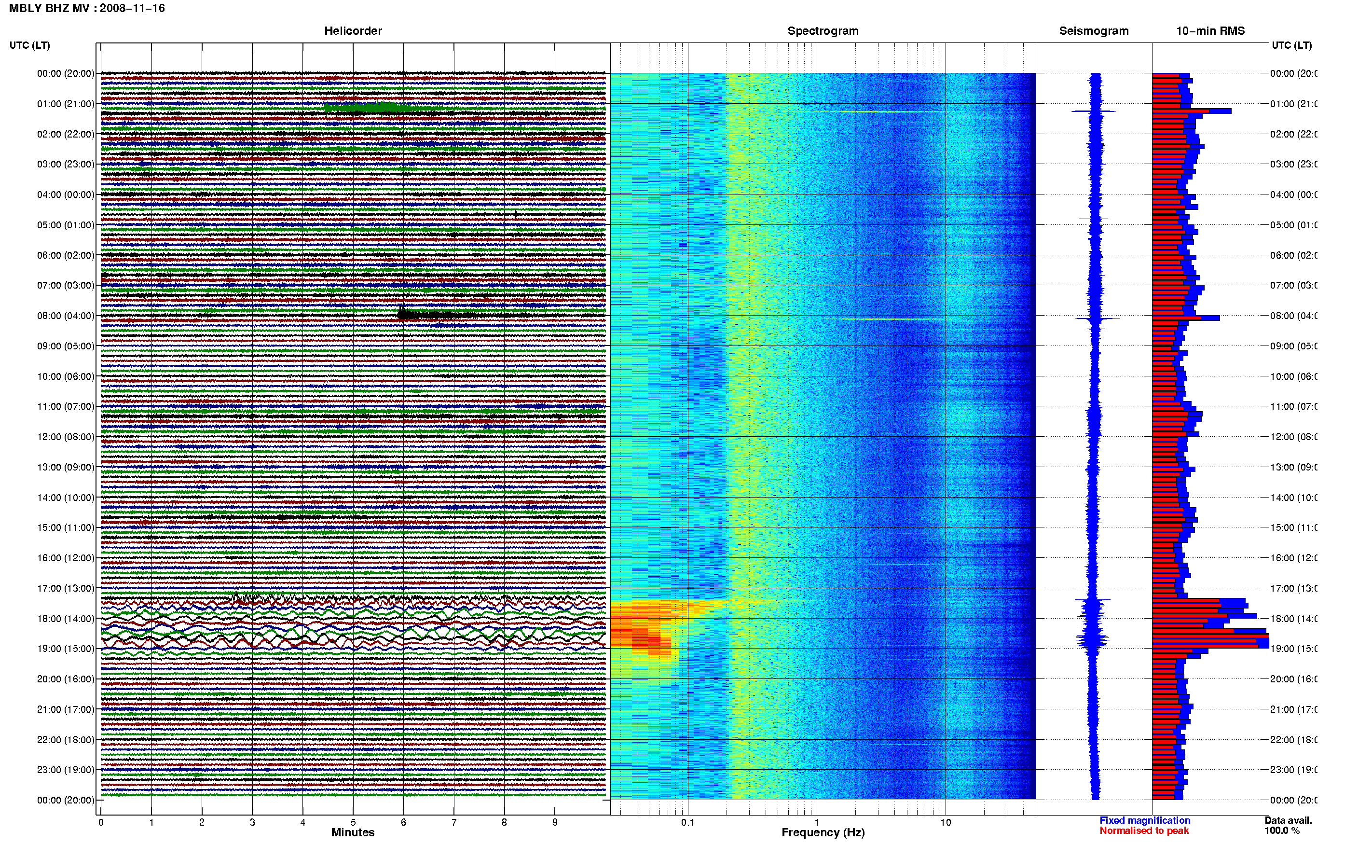Click the '11:00 (07:00)' left time label
Image resolution: width=1372 pixels, height=858 pixels.
(66, 407)
